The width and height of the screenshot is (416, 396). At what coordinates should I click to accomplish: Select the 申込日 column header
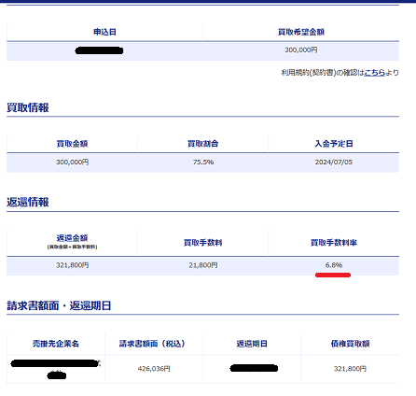coord(104,32)
